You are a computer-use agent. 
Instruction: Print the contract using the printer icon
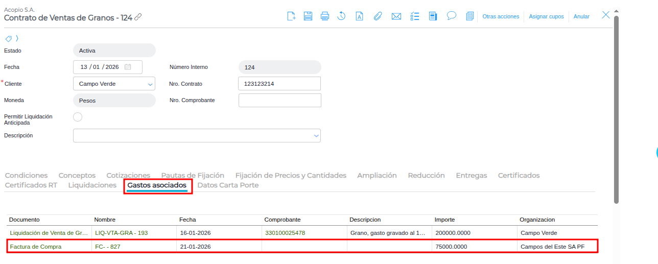(x=325, y=16)
